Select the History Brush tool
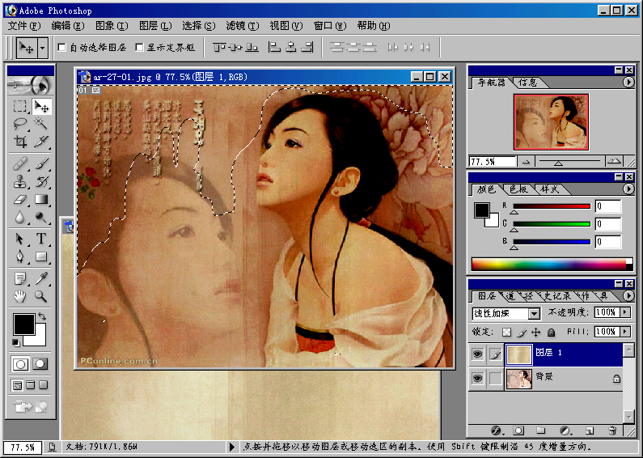Screen dimensions: 643x458 pyautogui.click(x=41, y=181)
